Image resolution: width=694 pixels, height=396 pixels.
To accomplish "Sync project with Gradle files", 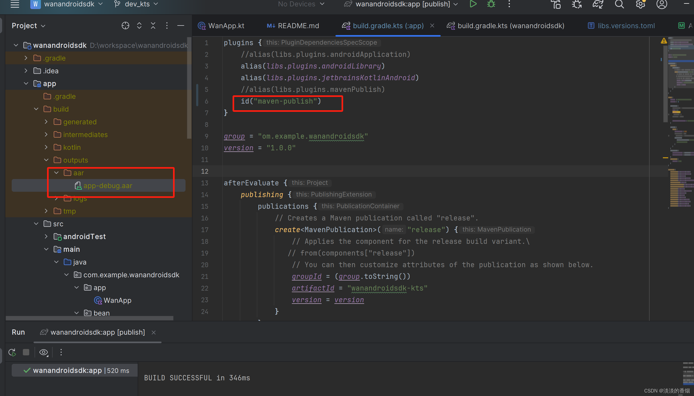I will pos(598,4).
